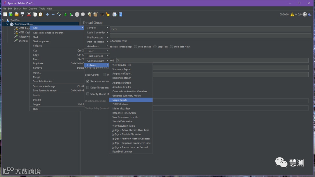Click the Number of Threads input field

pyautogui.click(x=212, y=60)
